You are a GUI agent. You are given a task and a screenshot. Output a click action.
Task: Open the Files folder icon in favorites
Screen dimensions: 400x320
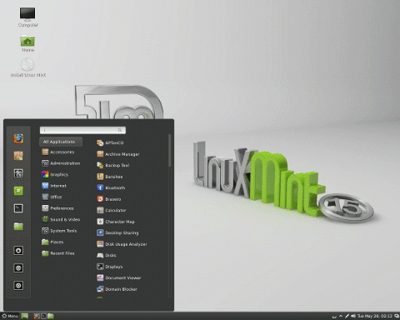pos(18,226)
